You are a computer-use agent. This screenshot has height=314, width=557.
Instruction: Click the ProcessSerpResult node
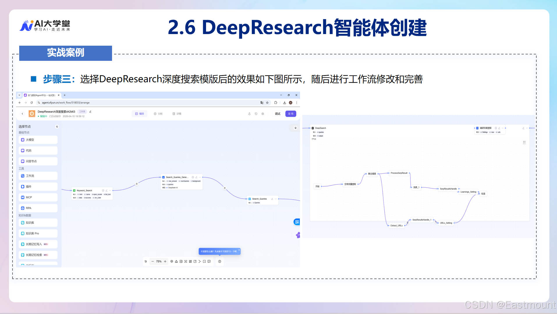[399, 173]
